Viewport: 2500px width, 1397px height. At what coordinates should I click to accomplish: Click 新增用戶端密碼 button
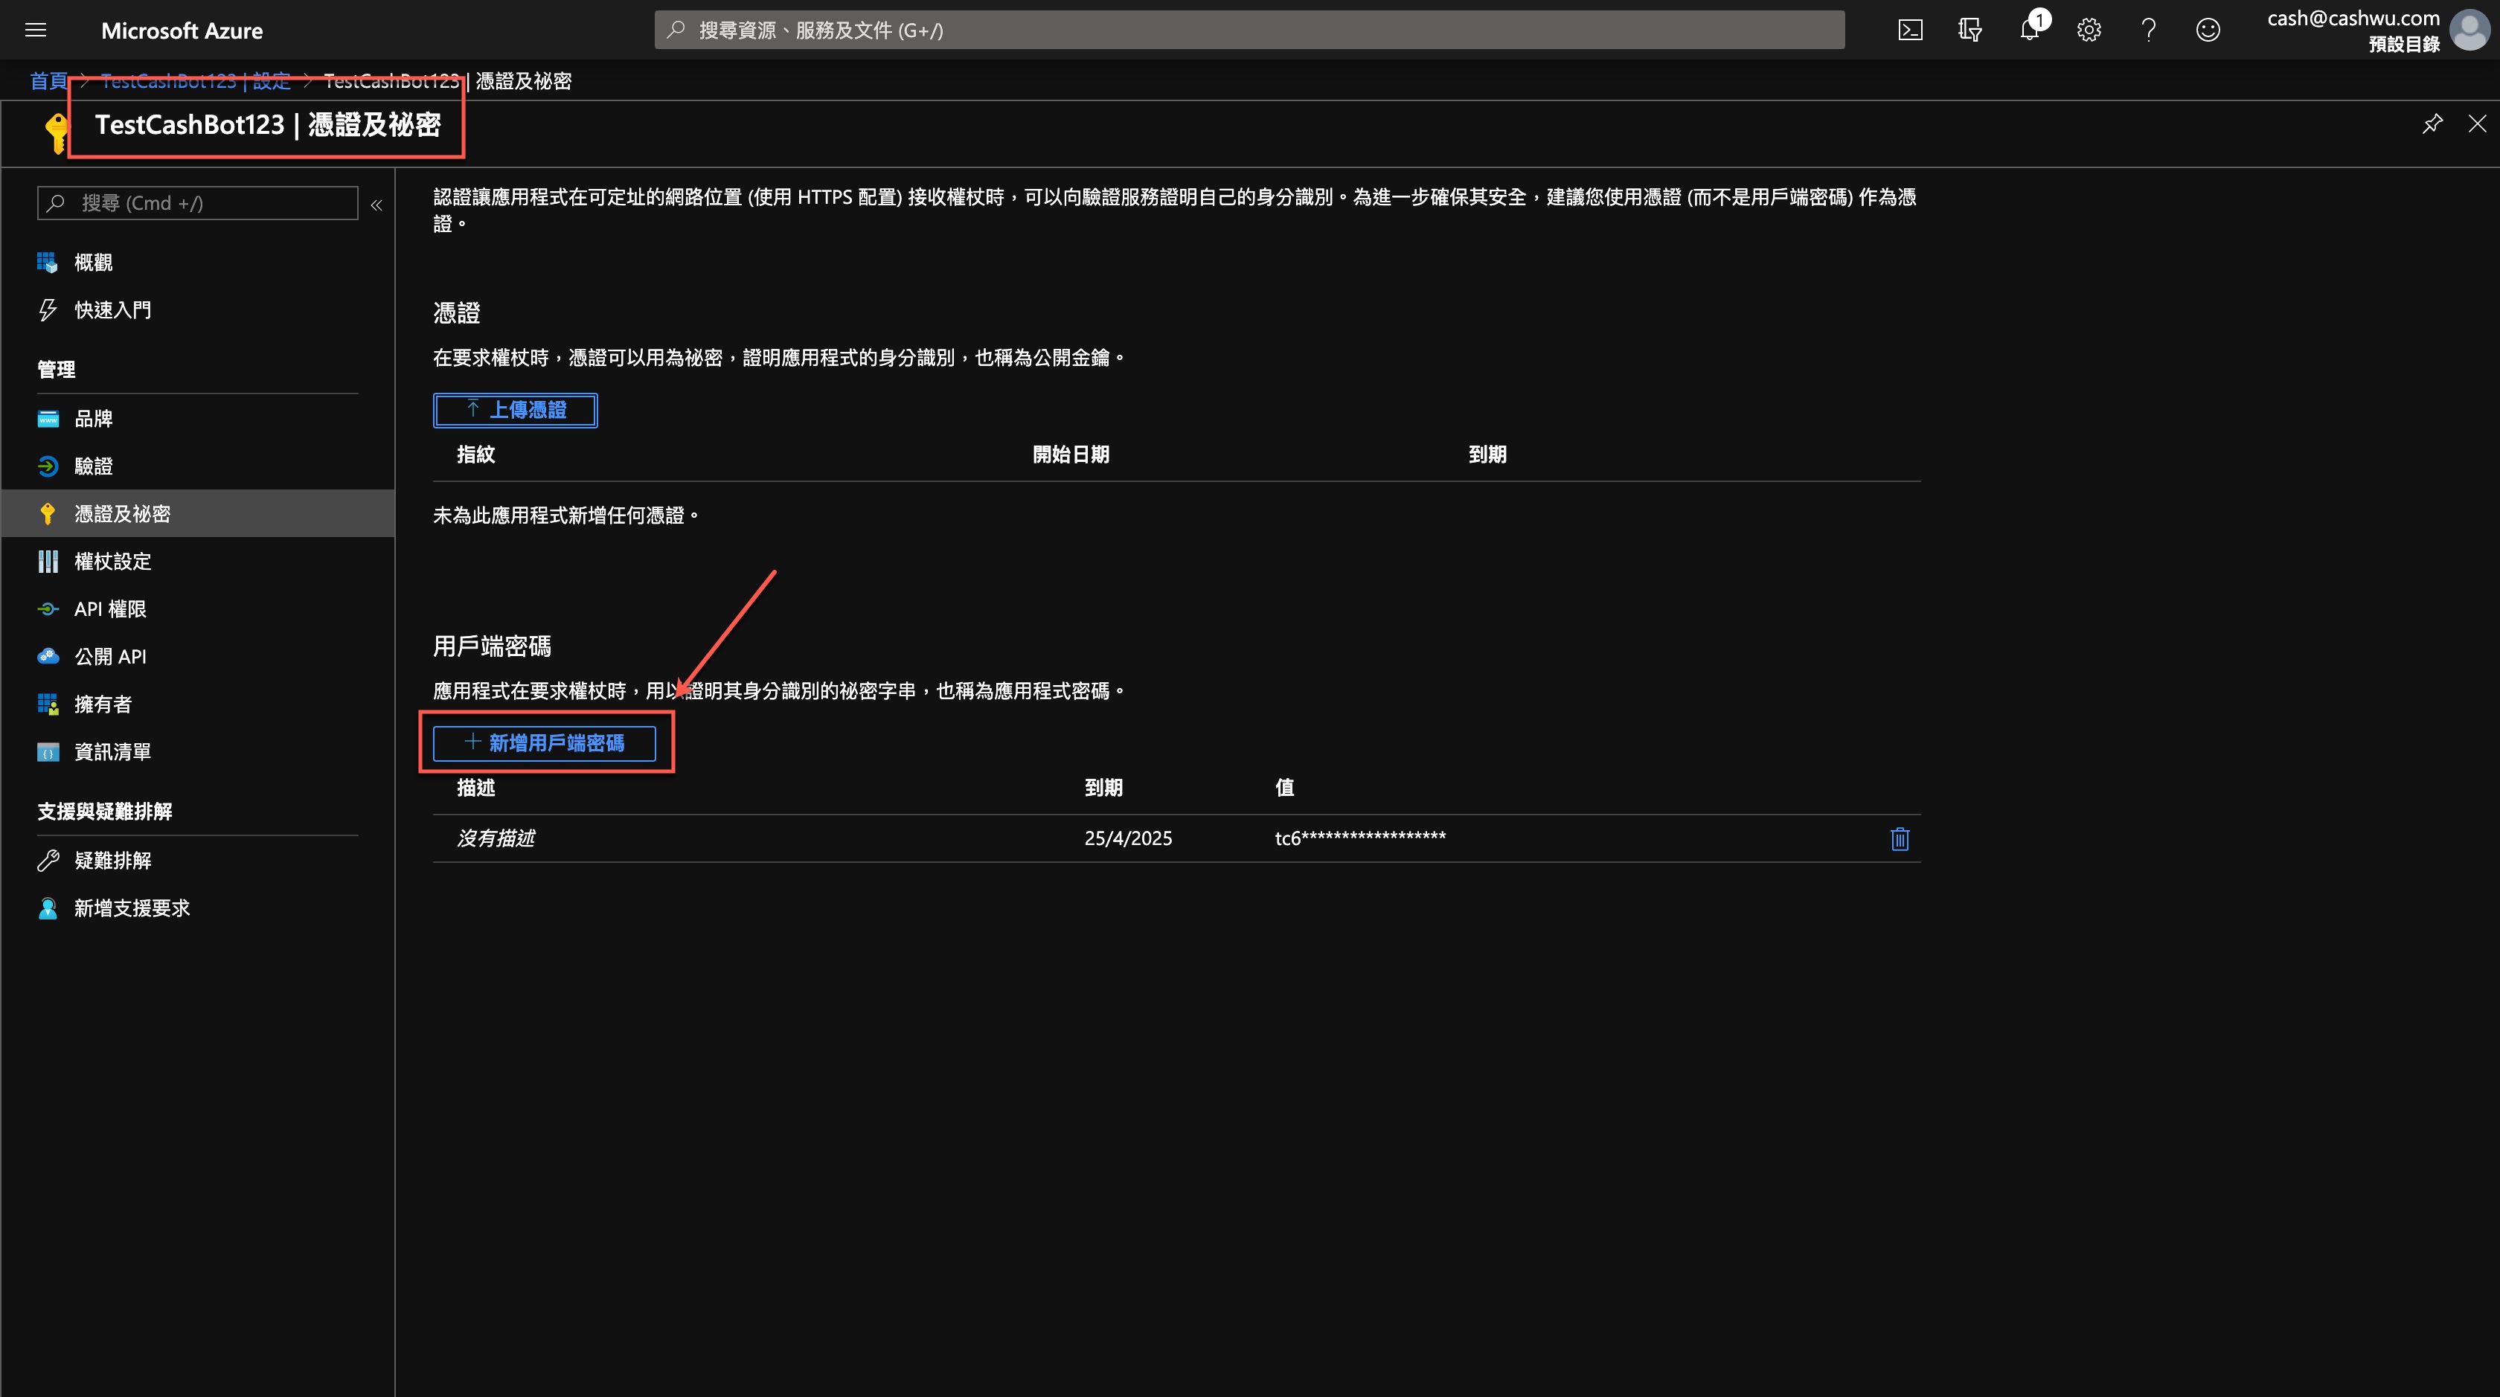click(545, 743)
